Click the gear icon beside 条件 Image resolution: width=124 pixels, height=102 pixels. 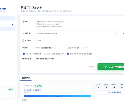pos(23,48)
